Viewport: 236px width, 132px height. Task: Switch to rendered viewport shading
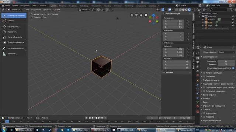pyautogui.click(x=189, y=10)
